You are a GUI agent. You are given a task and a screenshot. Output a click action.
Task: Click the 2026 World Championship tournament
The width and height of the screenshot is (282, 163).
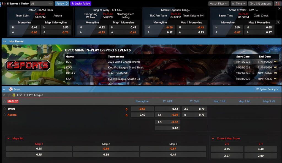click(x=124, y=62)
